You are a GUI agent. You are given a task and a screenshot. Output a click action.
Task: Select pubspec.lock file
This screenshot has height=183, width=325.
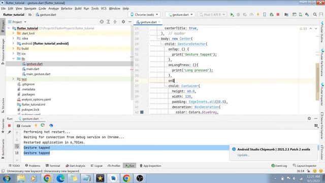click(x=30, y=110)
